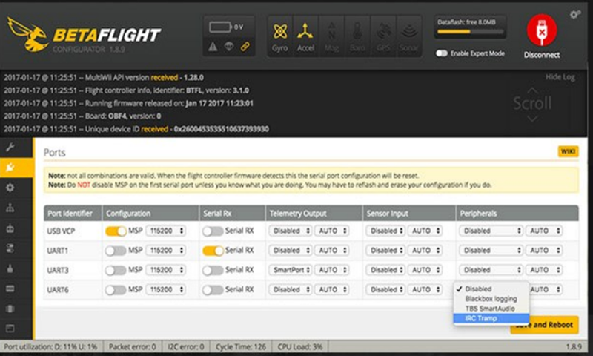The width and height of the screenshot is (593, 356).
Task: Click the GPS sensor icon
Action: (382, 35)
